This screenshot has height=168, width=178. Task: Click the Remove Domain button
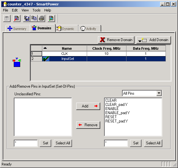[x=116, y=40]
